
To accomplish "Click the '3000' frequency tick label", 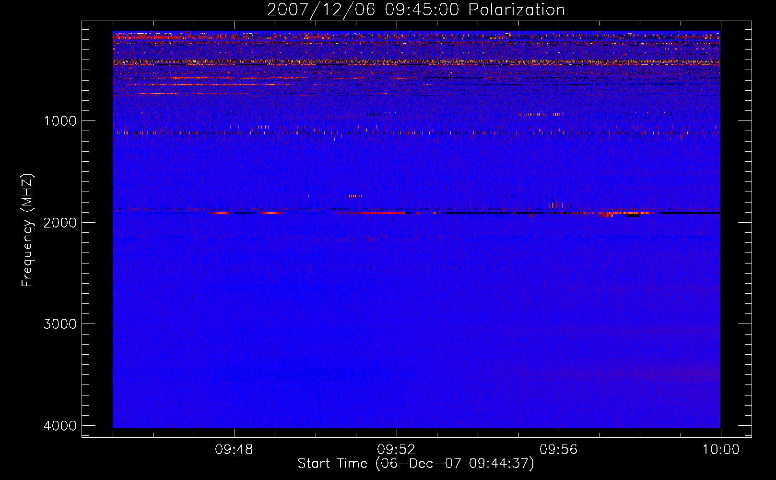I will point(60,324).
